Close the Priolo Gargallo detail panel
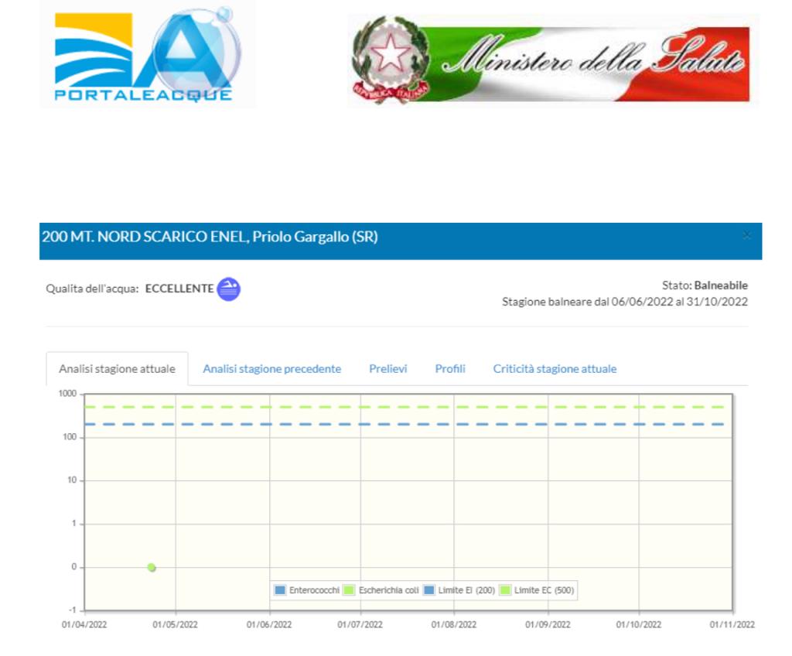 [746, 235]
